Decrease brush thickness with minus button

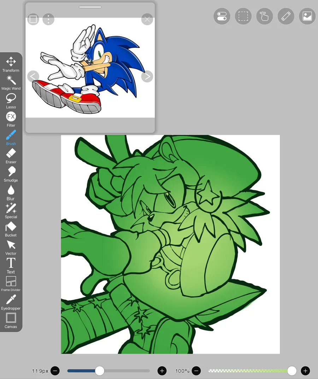tap(55, 371)
